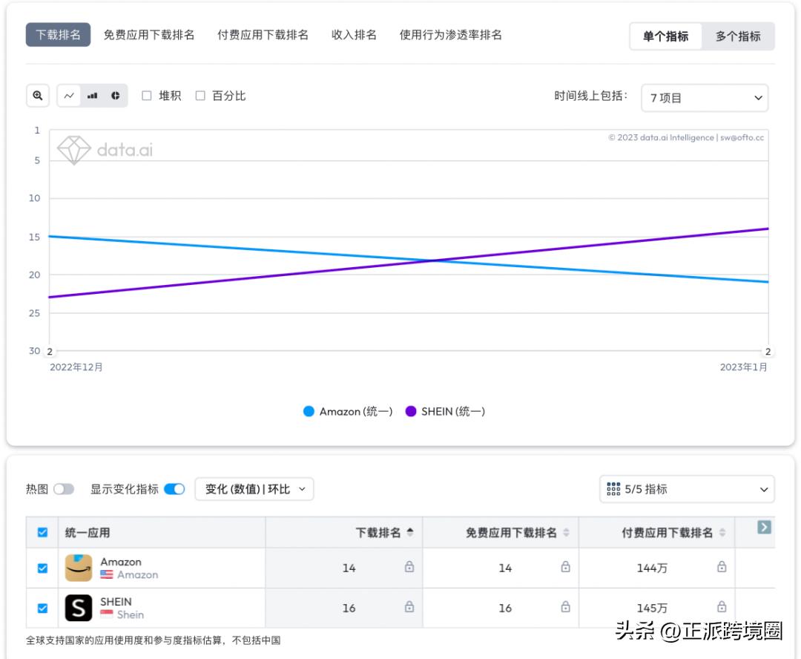Click the 多个指标 button
801x659 pixels.
pyautogui.click(x=739, y=36)
